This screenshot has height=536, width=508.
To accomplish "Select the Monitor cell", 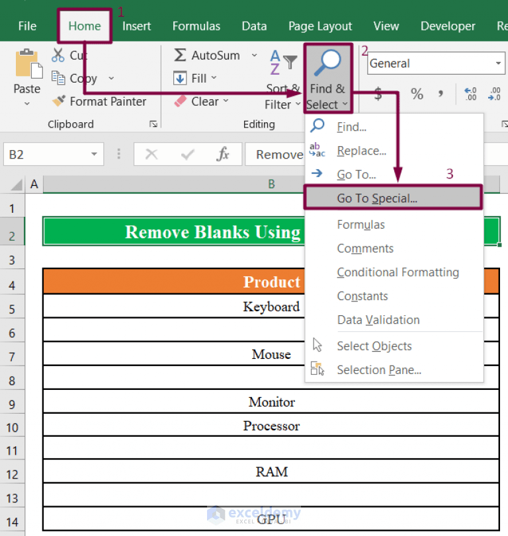I will (x=271, y=401).
